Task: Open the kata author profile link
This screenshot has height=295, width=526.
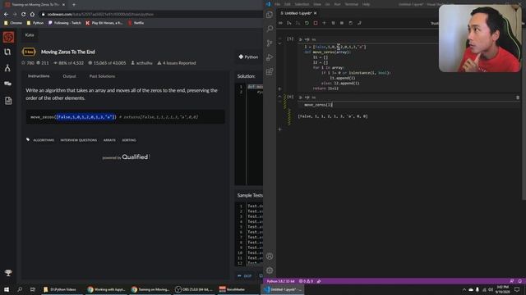Action: (x=141, y=63)
